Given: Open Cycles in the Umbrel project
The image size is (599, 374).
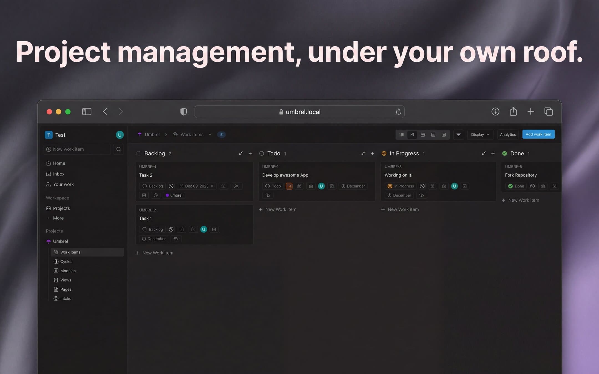Looking at the screenshot, I should [66, 262].
